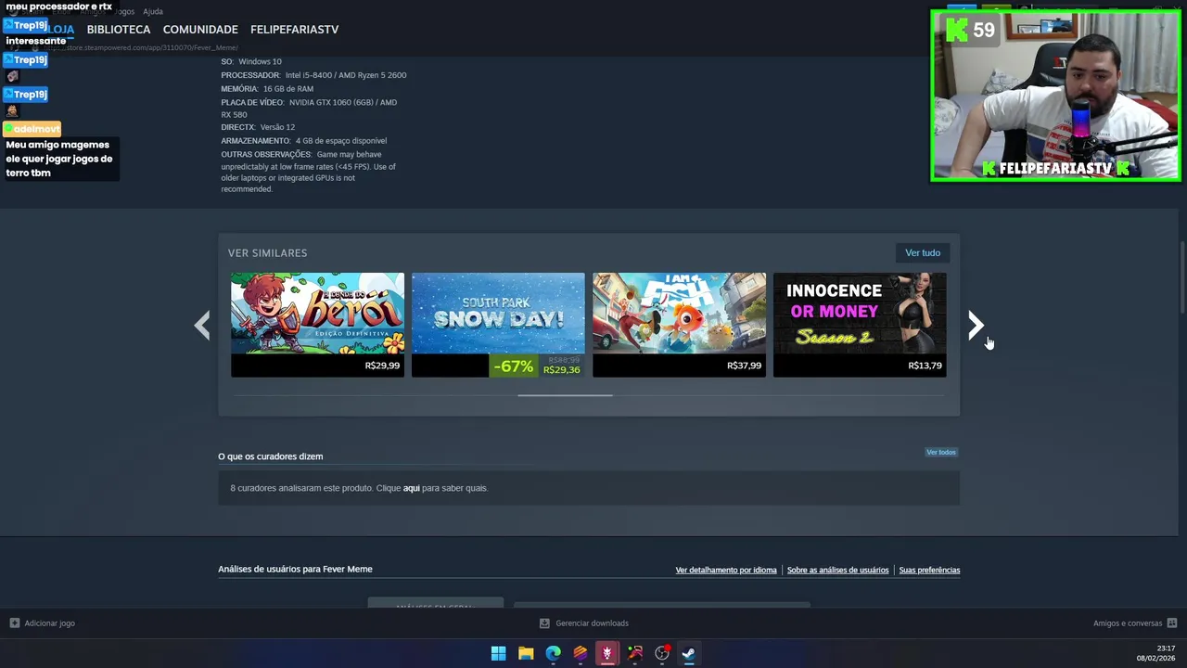This screenshot has height=668, width=1187.
Task: Open Innocence or Money Season 2 card
Action: pos(860,324)
